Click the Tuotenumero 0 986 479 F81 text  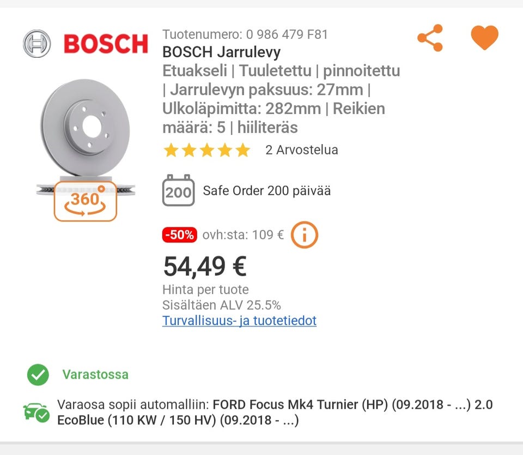[x=245, y=34]
